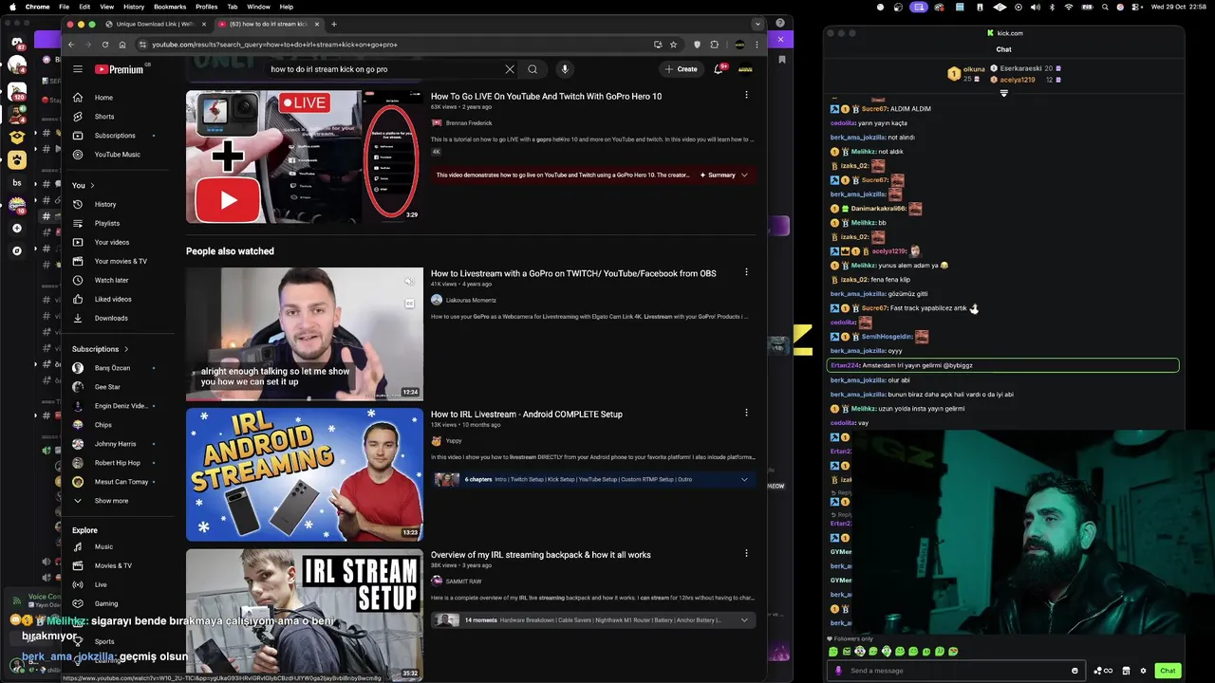Expand key moments for IRL backpack video
This screenshot has height=683, width=1215.
744,619
